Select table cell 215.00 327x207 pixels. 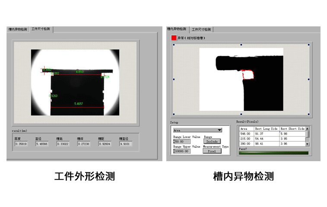point(247,139)
